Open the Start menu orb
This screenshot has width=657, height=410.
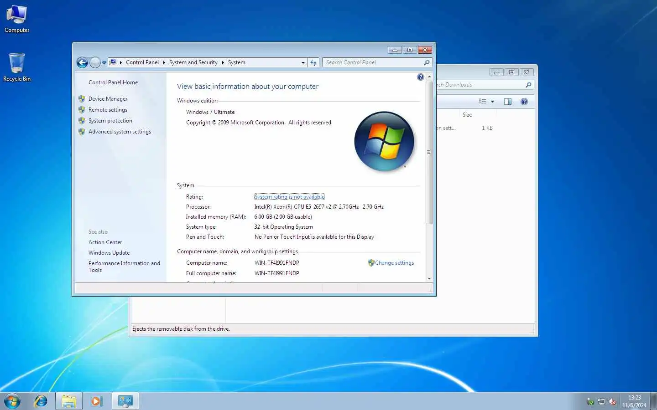point(12,401)
